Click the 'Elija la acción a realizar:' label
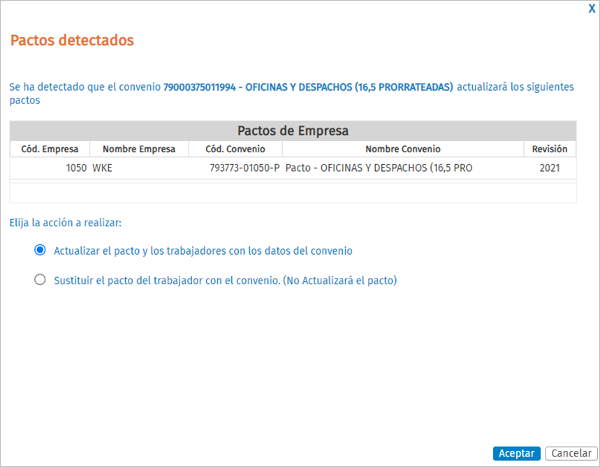Viewport: 600px width, 467px height. (x=66, y=223)
